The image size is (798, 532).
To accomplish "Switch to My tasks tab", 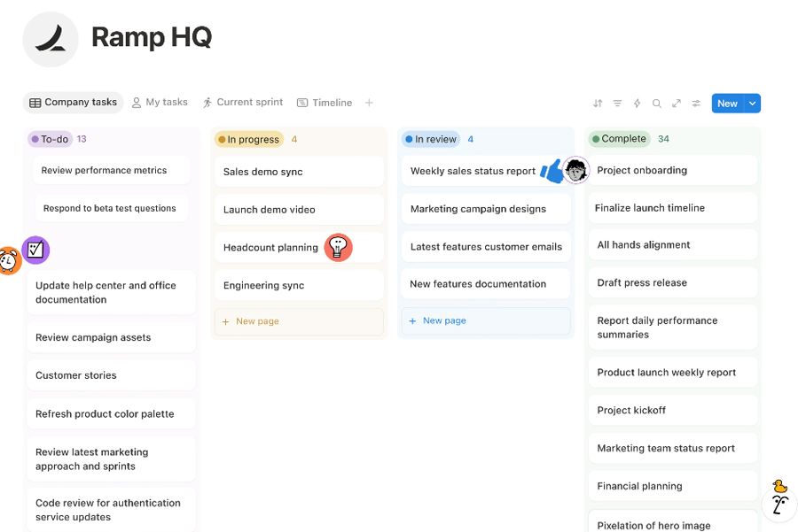I will point(160,102).
